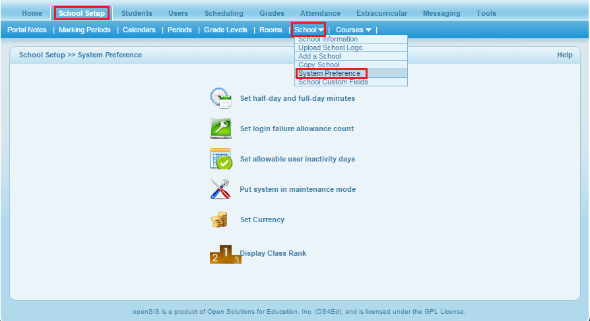Open Rooms submenu item

[271, 30]
